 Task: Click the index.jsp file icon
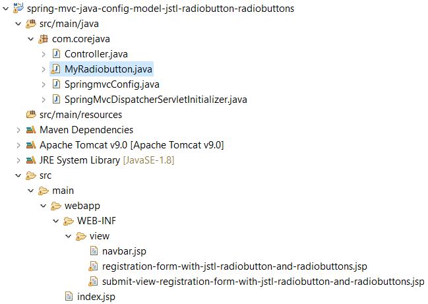point(69,296)
